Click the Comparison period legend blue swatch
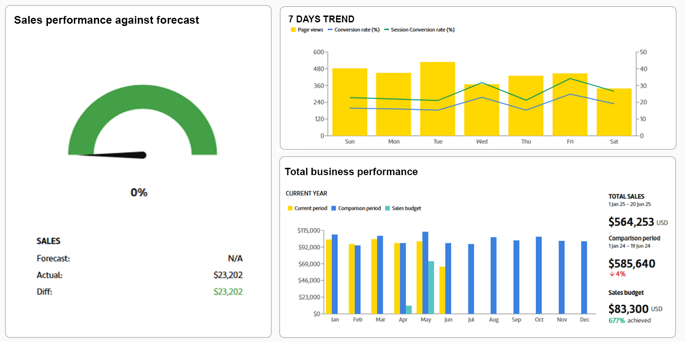This screenshot has width=685, height=342. tap(334, 208)
